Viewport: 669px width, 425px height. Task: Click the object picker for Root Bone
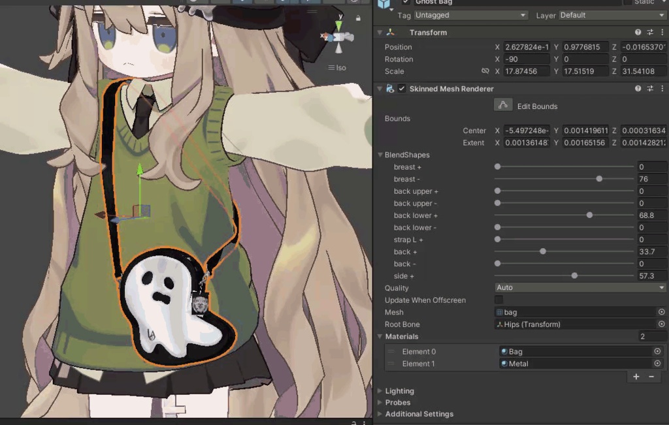pos(661,324)
